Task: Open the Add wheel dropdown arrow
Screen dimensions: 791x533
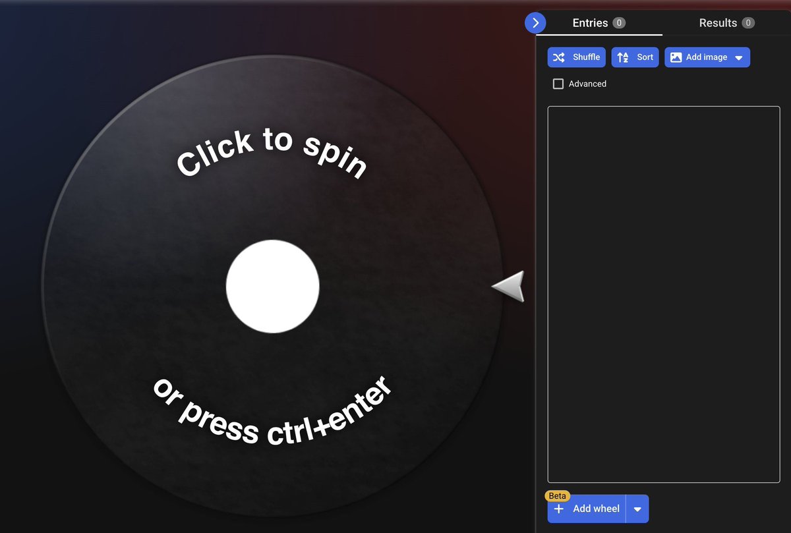Action: click(x=637, y=509)
